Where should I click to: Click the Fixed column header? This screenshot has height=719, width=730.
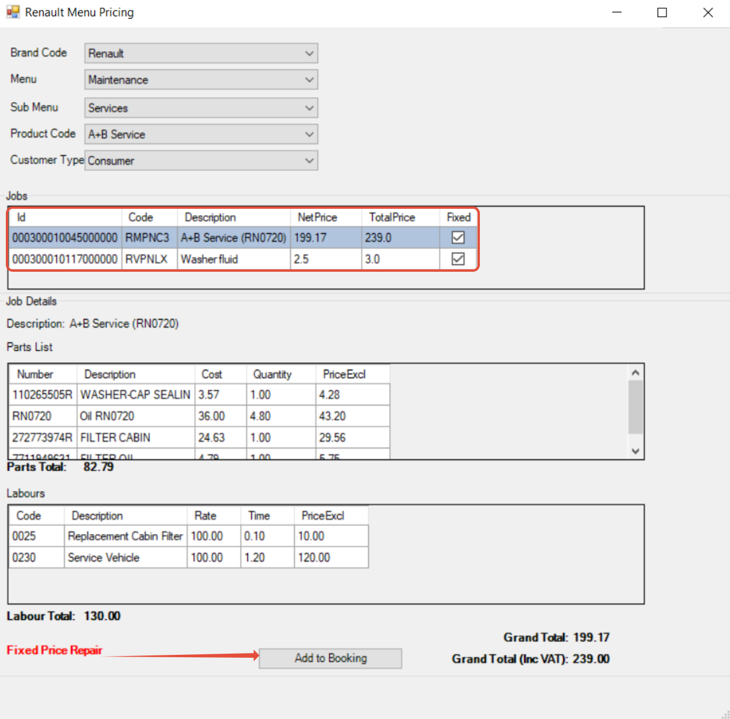[458, 218]
